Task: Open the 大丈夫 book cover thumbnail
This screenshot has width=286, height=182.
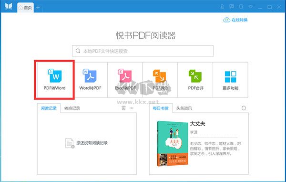Action: point(173,144)
